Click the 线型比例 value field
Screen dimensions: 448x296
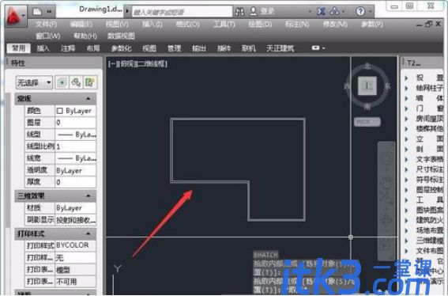tap(75, 146)
